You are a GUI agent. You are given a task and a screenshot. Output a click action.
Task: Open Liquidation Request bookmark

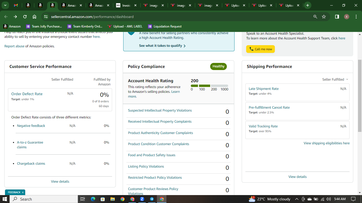(165, 26)
